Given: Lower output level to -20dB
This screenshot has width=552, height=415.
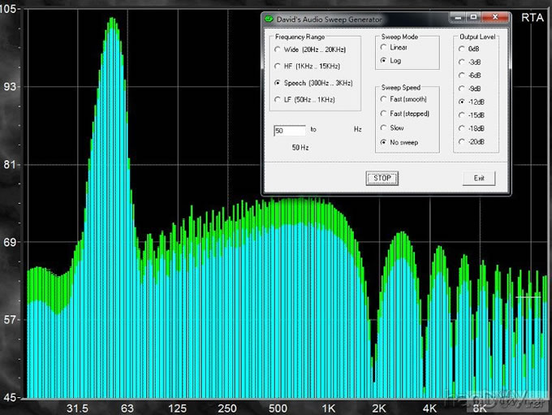Looking at the screenshot, I should click(x=461, y=141).
